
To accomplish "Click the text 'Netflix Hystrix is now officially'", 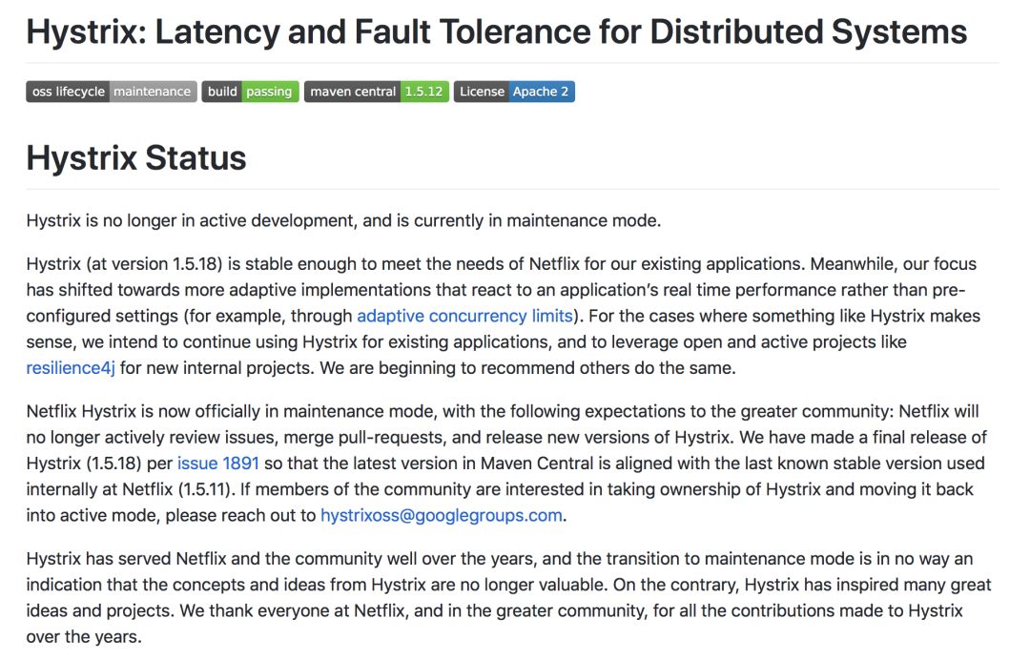I will coord(143,412).
